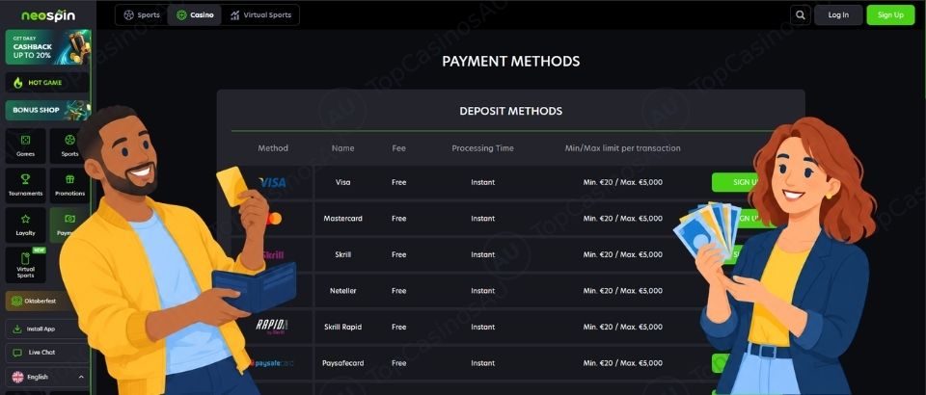This screenshot has width=926, height=395.
Task: Click the Paysafecard logo
Action: tap(273, 363)
